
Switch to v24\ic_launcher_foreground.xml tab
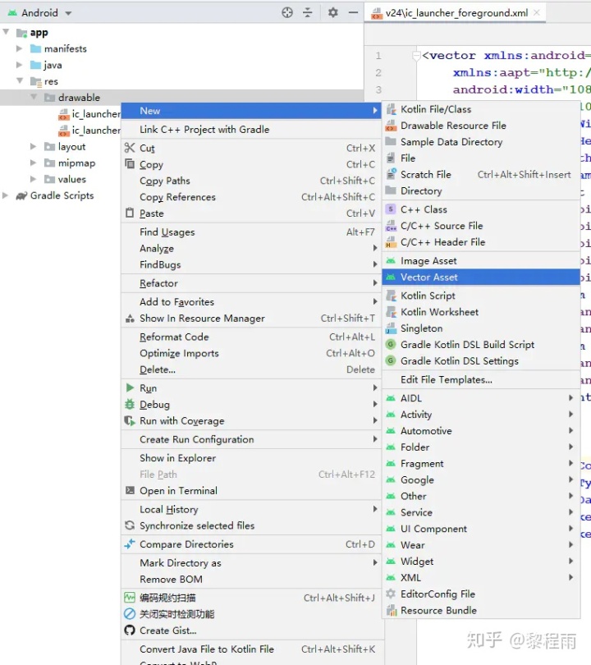click(x=456, y=13)
